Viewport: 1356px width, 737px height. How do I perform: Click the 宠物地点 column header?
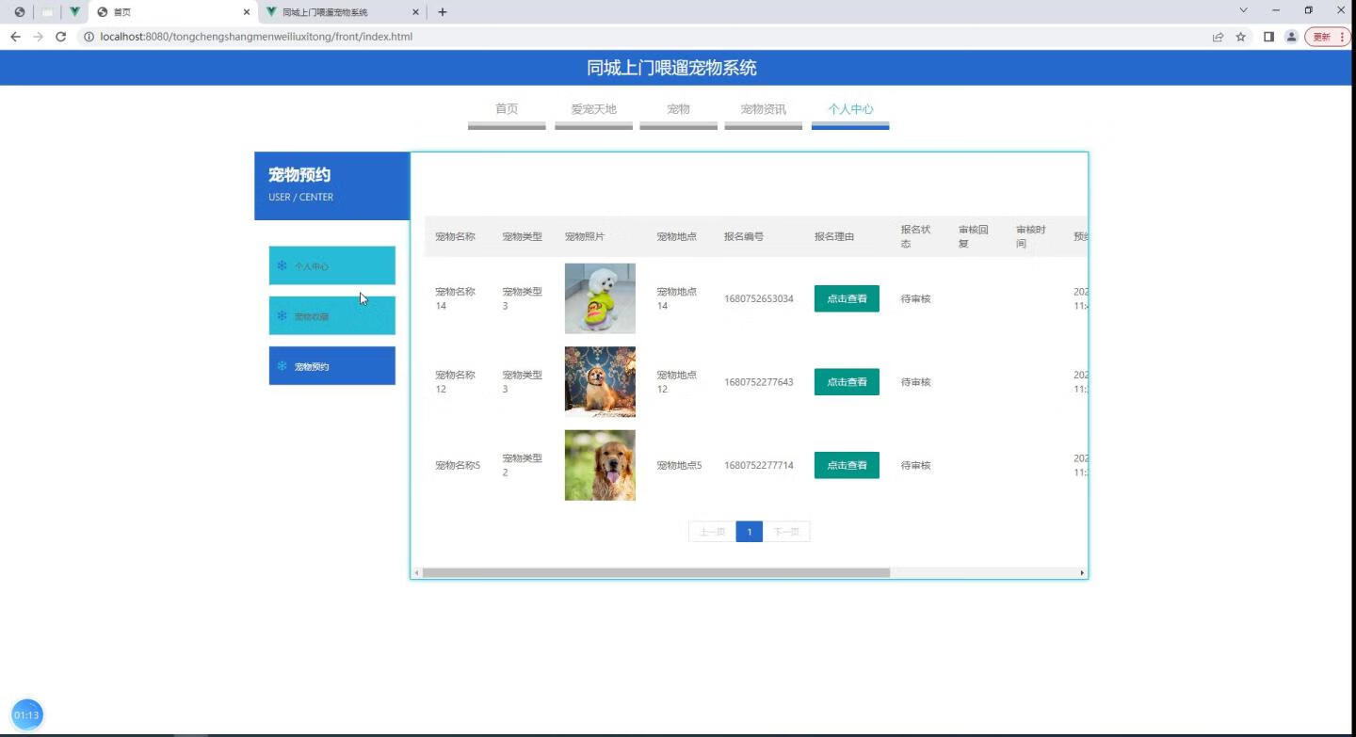point(676,236)
